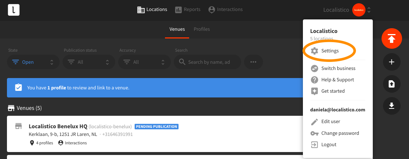Click the phone number +31646391991

(117, 134)
